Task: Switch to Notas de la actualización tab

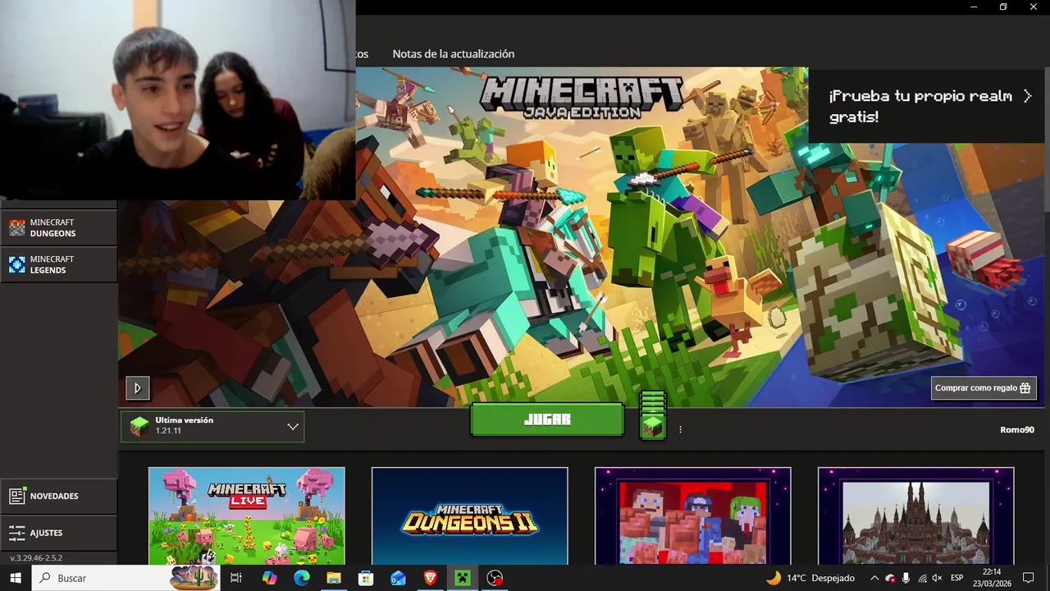Action: pos(454,54)
